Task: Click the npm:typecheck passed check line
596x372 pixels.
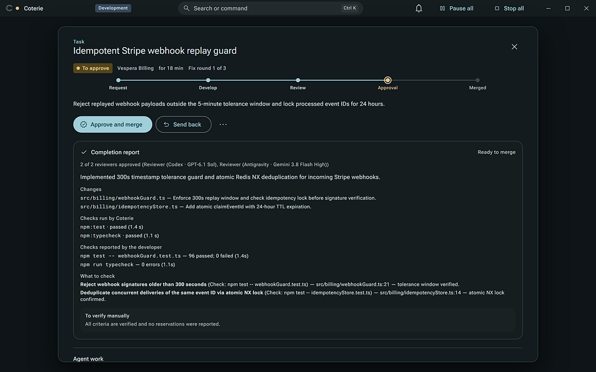Action: (120, 236)
